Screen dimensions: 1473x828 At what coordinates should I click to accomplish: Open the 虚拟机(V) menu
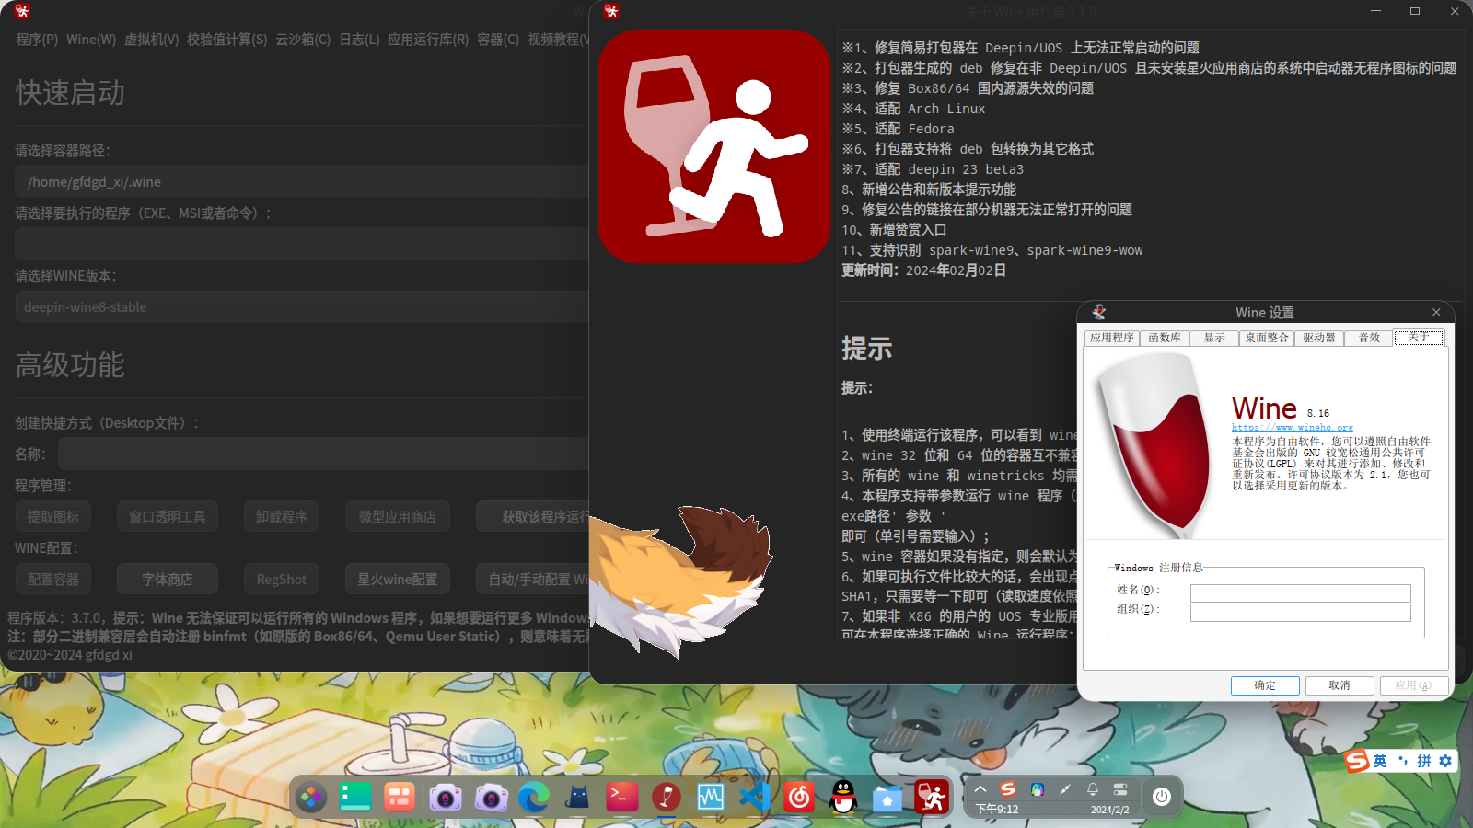152,40
